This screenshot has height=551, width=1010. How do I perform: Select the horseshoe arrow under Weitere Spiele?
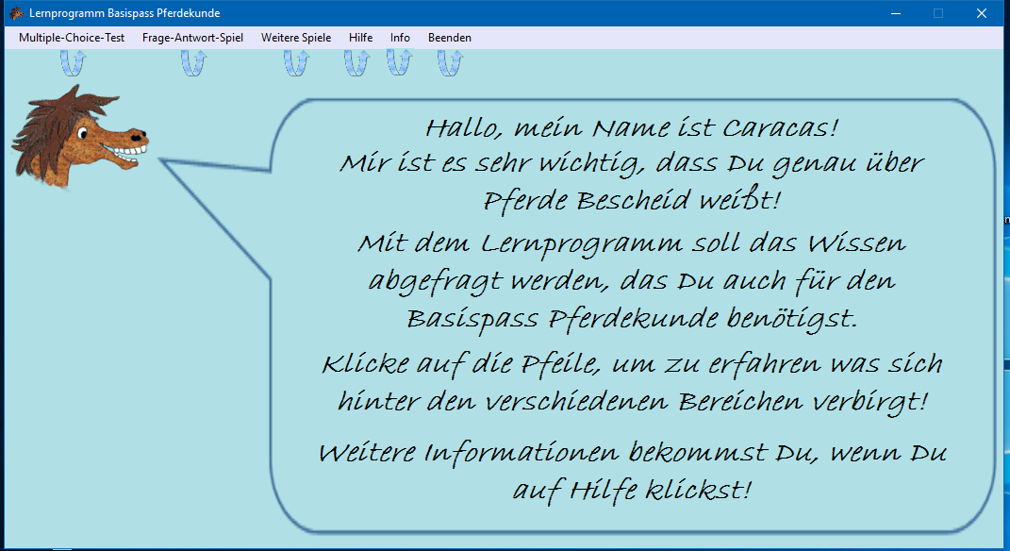click(295, 60)
